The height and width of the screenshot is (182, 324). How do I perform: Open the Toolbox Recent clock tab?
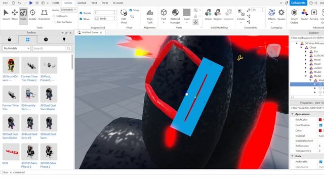point(46,39)
